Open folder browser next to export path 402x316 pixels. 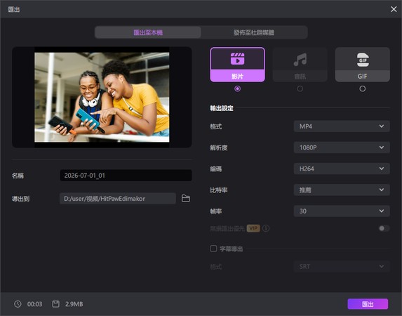tap(186, 199)
